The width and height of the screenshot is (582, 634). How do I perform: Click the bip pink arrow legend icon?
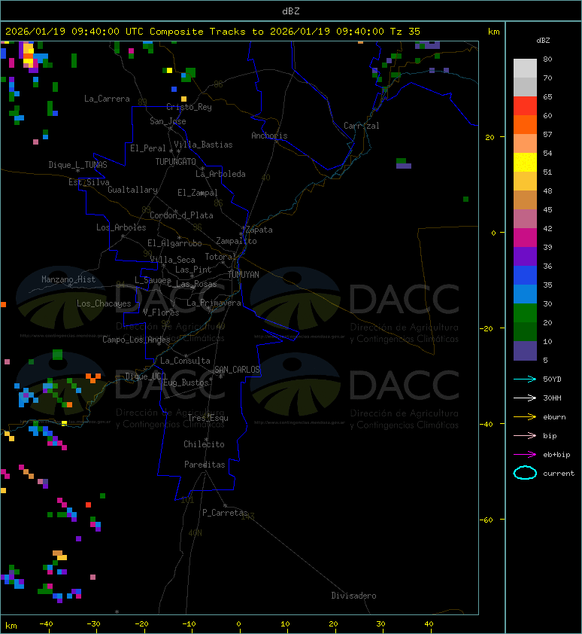525,435
